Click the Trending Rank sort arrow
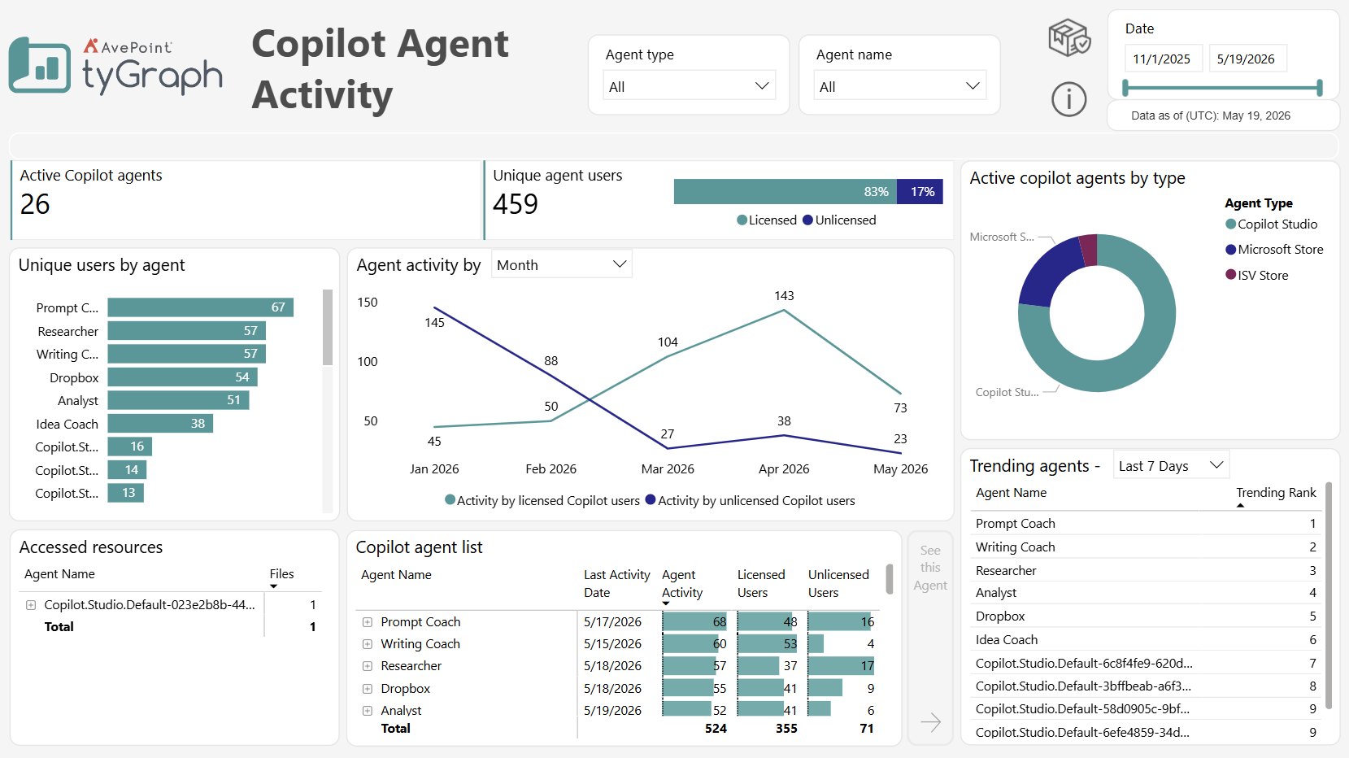 (x=1240, y=505)
